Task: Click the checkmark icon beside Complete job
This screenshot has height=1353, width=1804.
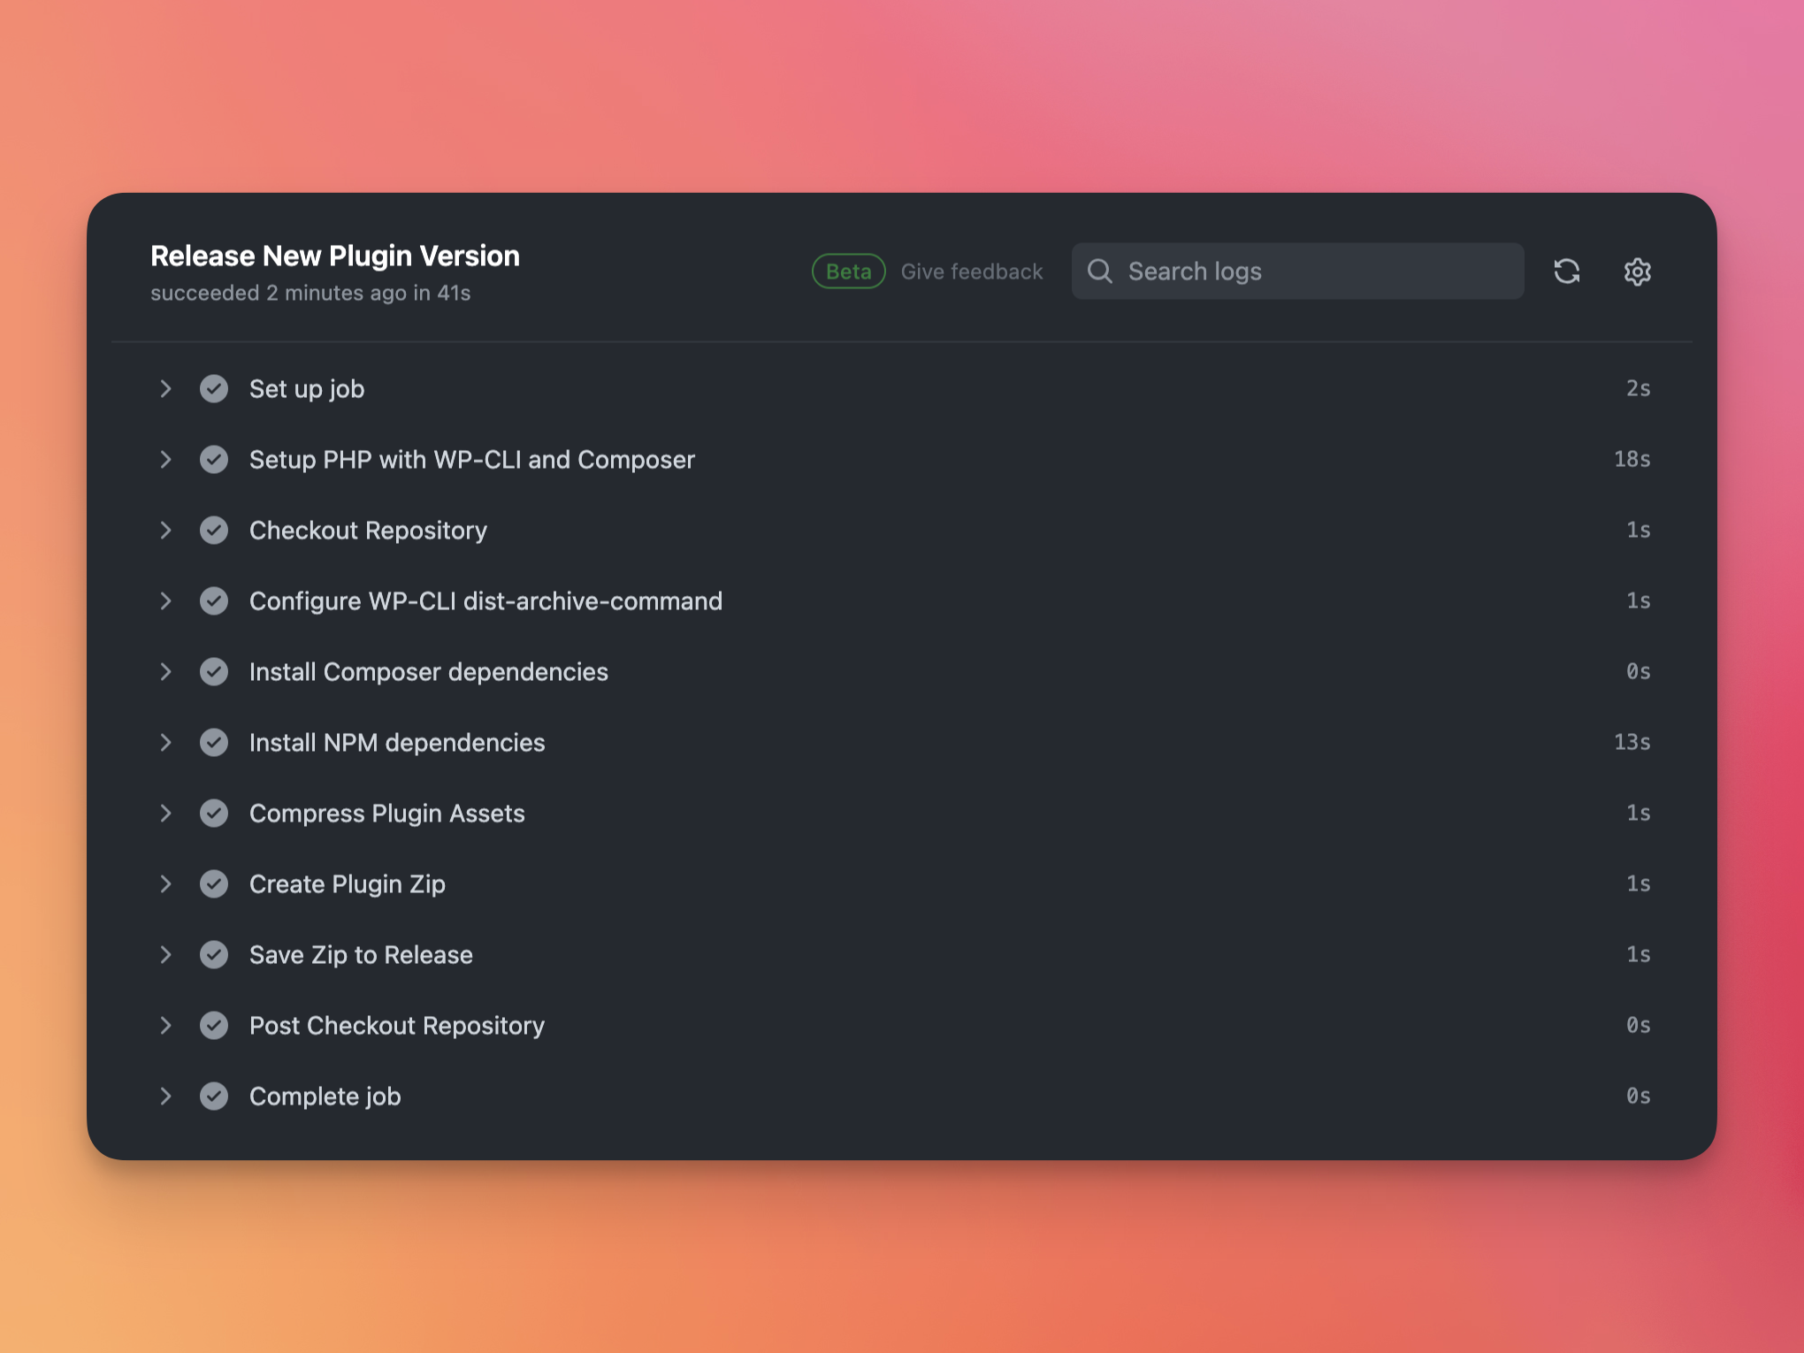Action: [x=214, y=1097]
